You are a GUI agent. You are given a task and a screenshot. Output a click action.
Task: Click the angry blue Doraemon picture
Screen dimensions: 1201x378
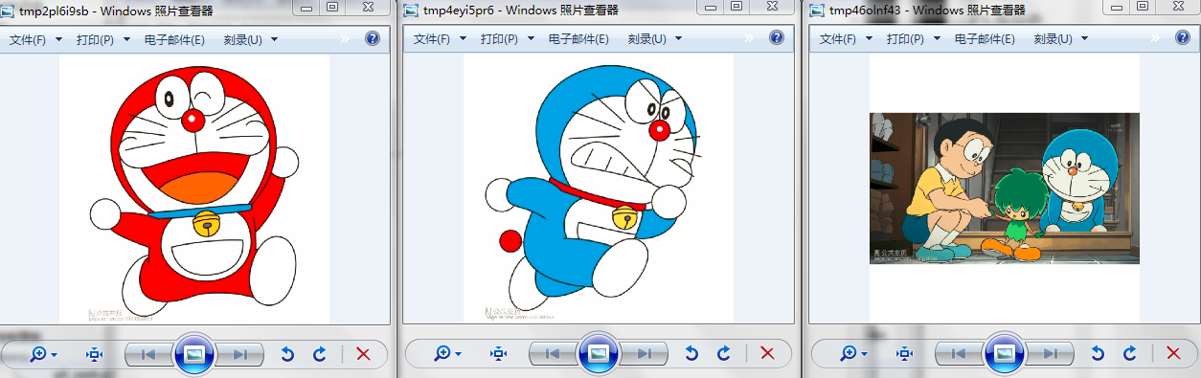point(599,189)
